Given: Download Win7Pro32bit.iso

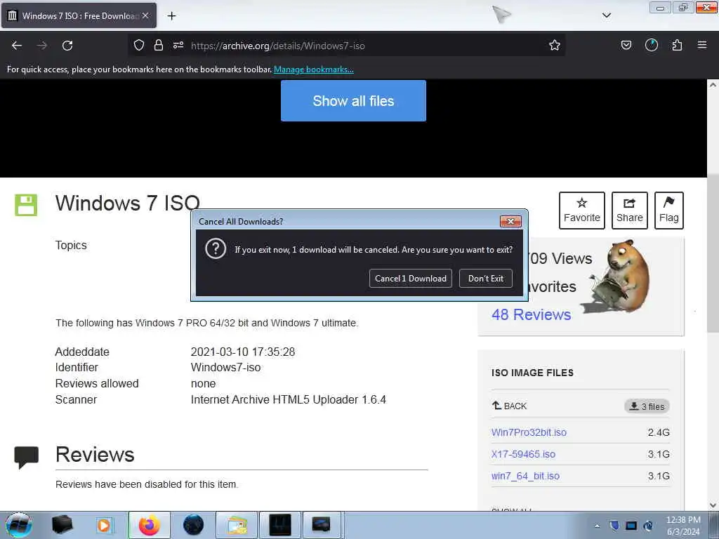Looking at the screenshot, I should pyautogui.click(x=529, y=432).
